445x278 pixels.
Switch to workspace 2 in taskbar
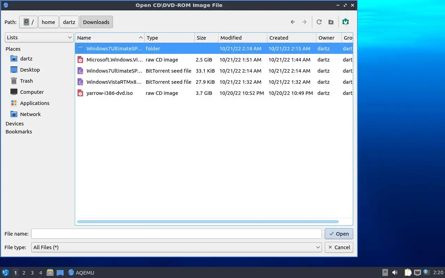click(x=24, y=273)
